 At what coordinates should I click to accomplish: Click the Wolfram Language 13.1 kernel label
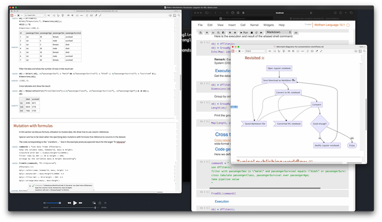tap(329, 25)
